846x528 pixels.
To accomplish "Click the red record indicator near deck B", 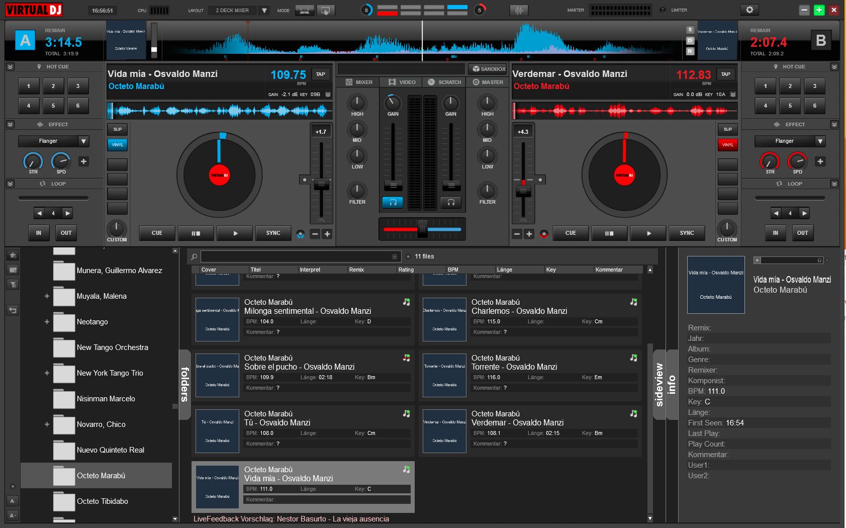I will click(543, 234).
